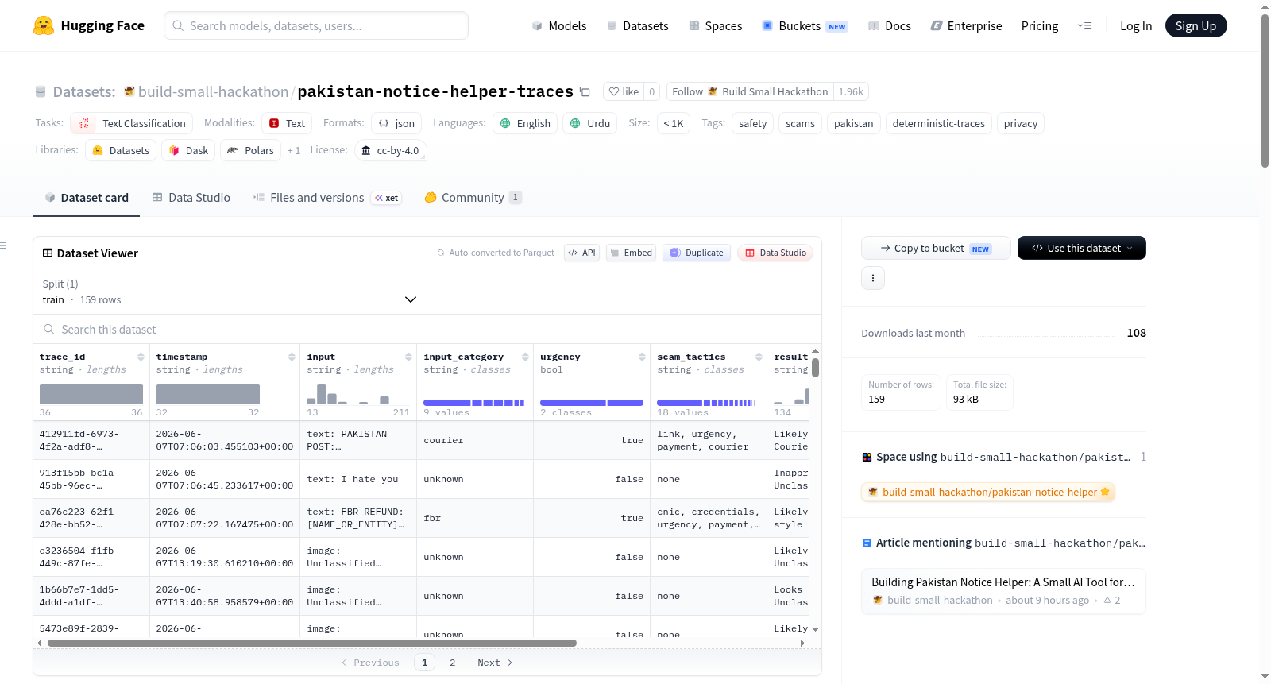Click the safety tag
The width and height of the screenshot is (1271, 684).
[752, 123]
